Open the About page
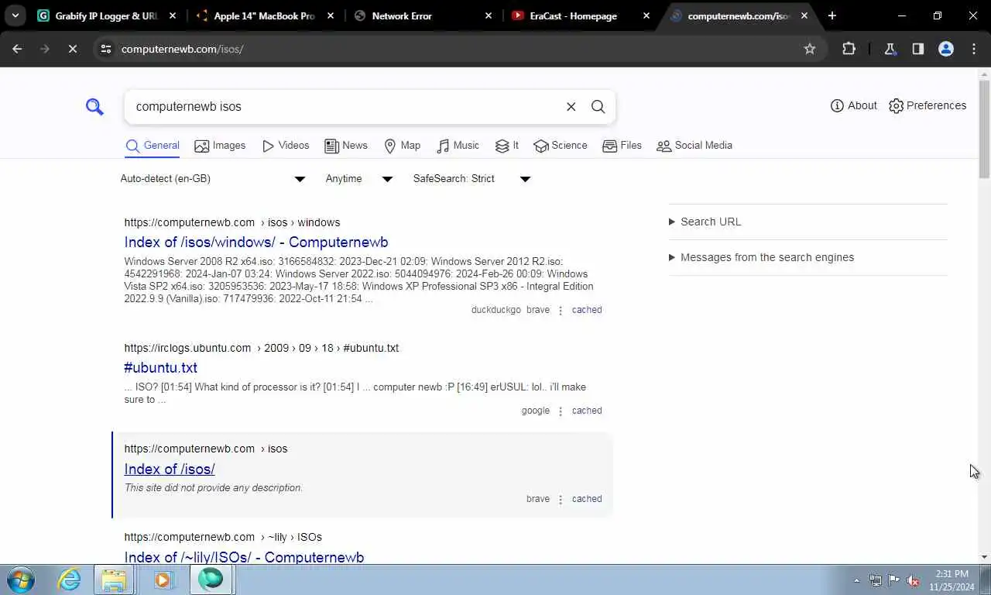The height and width of the screenshot is (595, 991). (x=853, y=105)
